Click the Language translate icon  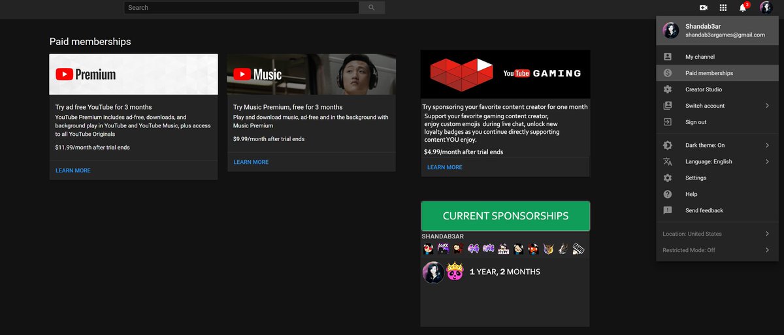click(668, 161)
